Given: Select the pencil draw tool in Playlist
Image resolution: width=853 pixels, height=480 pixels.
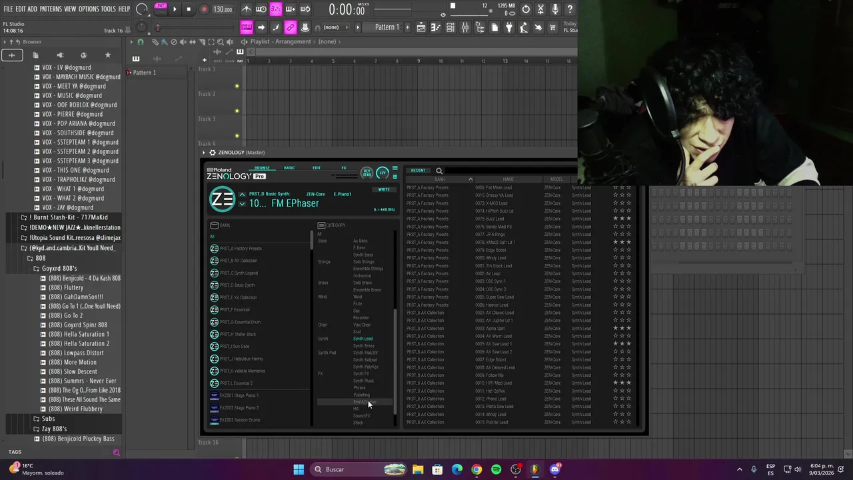Looking at the screenshot, I should 155,42.
